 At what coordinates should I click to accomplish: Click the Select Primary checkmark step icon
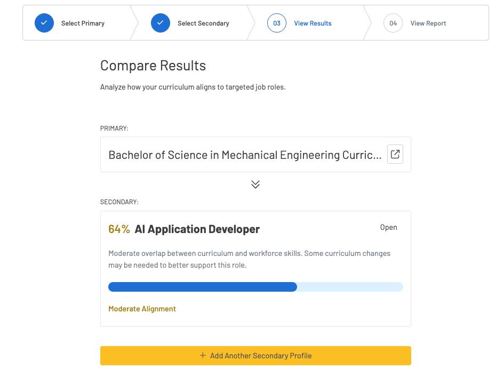point(44,23)
